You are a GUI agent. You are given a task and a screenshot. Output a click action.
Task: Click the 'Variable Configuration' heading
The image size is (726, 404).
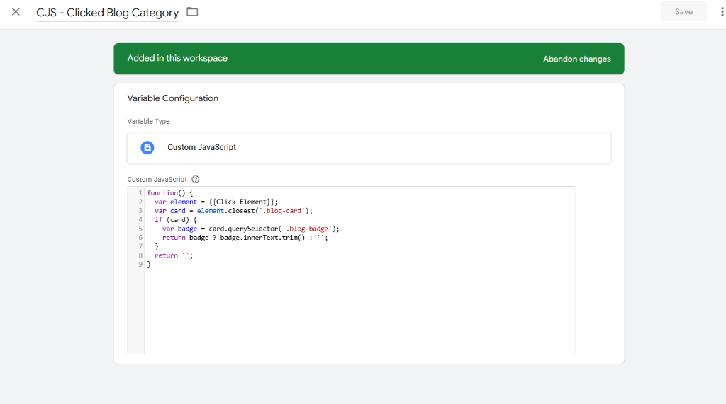(173, 98)
